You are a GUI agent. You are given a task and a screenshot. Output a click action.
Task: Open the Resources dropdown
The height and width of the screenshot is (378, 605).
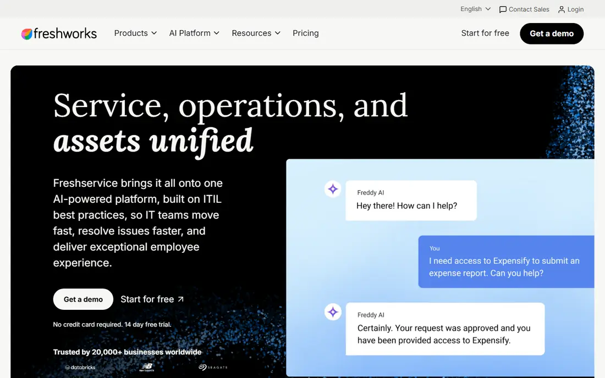(x=256, y=33)
